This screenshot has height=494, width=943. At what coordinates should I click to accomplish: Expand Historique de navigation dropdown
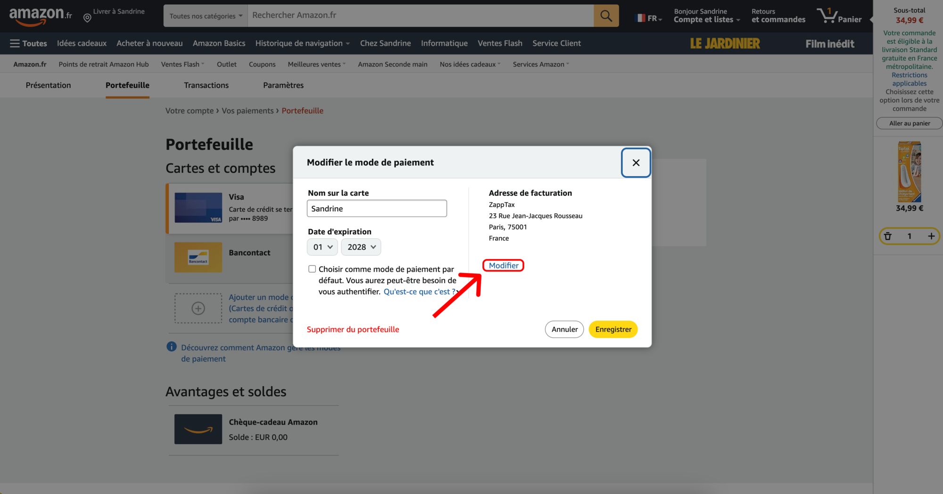(x=302, y=43)
